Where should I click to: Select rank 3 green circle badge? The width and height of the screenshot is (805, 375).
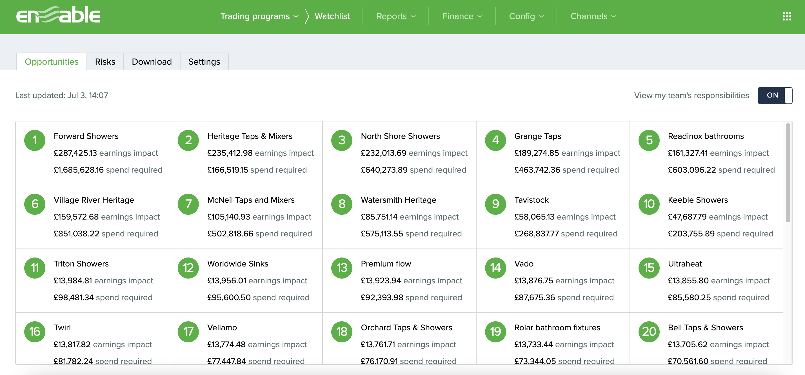[342, 140]
